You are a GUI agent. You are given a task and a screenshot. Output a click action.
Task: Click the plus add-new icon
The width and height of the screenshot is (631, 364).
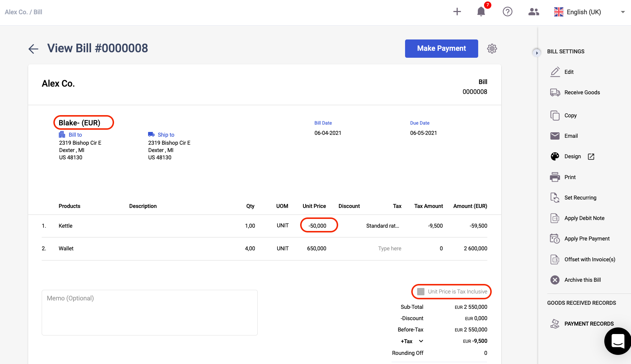pos(457,12)
